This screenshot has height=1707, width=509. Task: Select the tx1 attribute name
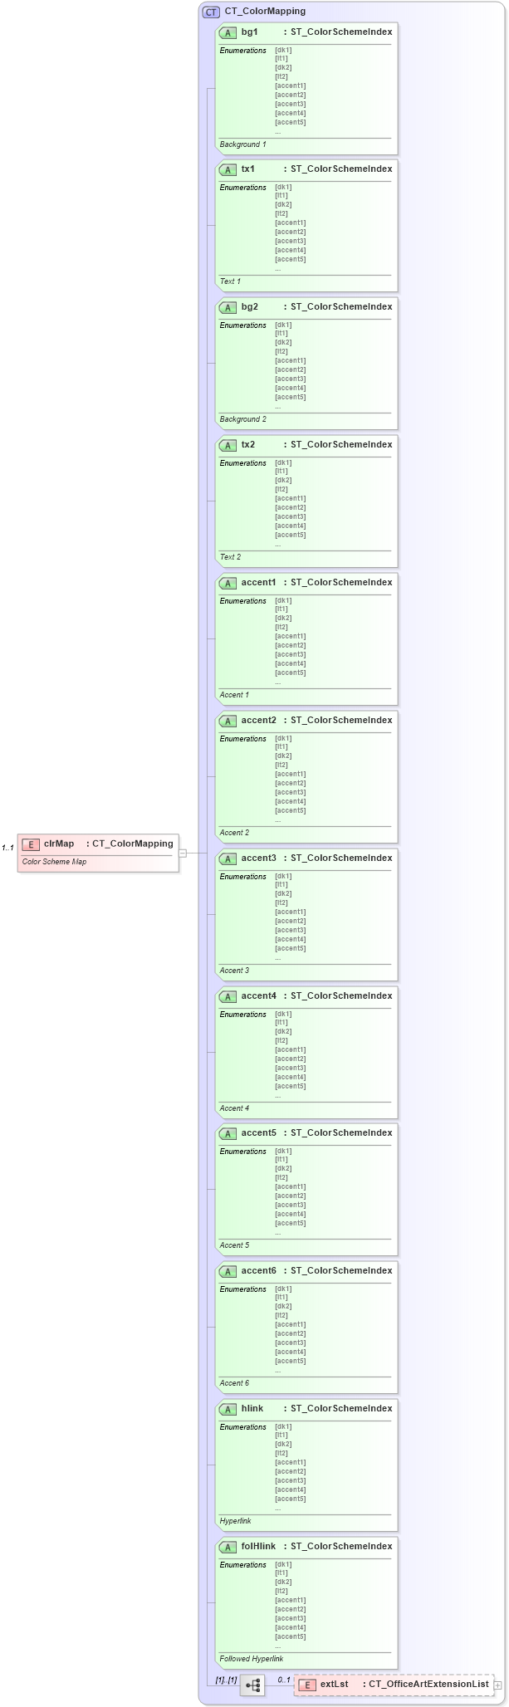(x=248, y=169)
